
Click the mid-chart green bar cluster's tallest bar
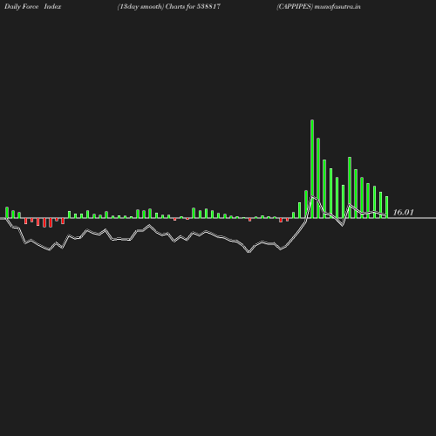[194, 213]
